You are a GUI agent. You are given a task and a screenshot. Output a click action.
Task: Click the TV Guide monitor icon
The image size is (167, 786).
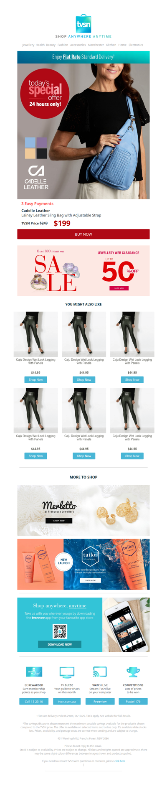(67, 672)
